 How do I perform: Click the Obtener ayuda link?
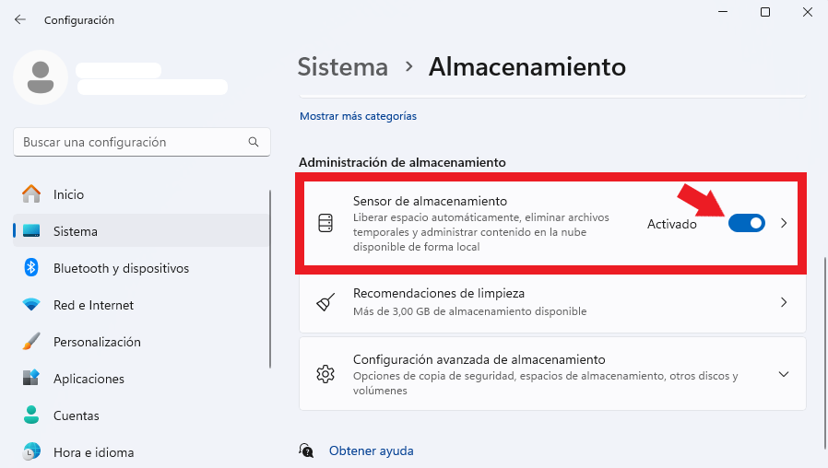[x=372, y=450]
